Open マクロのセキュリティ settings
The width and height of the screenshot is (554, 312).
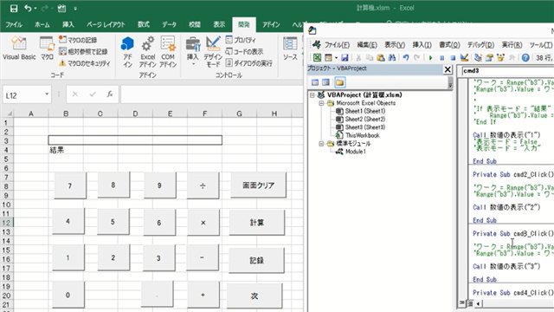click(84, 63)
